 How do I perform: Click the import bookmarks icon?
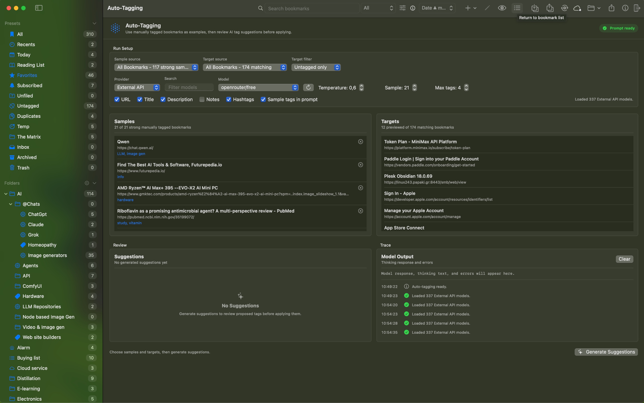(x=535, y=8)
